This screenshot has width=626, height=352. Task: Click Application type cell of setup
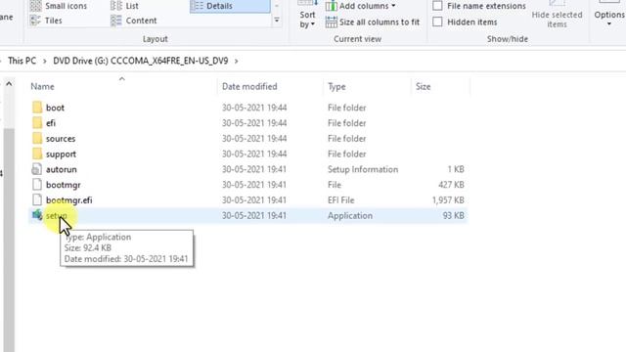click(350, 215)
